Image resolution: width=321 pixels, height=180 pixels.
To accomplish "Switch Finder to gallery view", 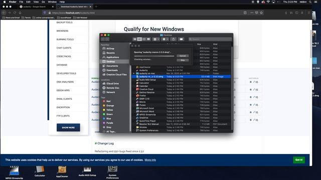I will [x=148, y=39].
